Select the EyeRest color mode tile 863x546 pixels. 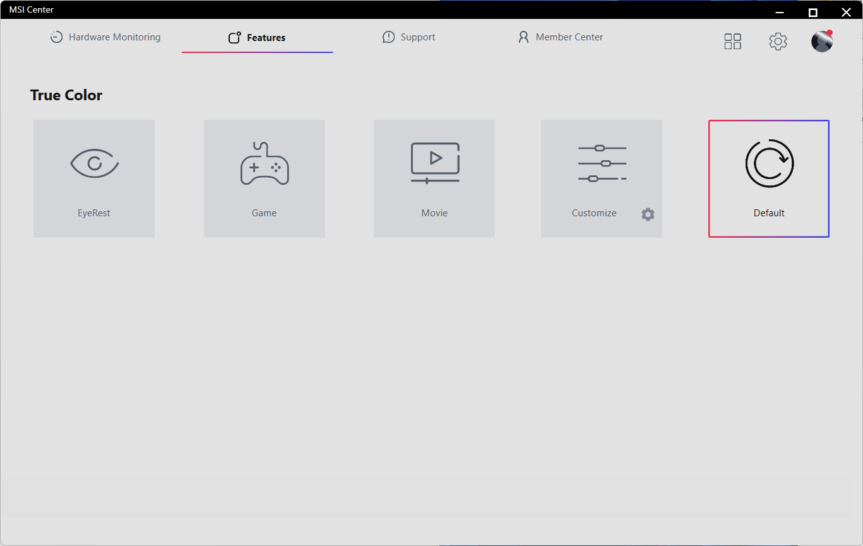(x=94, y=178)
